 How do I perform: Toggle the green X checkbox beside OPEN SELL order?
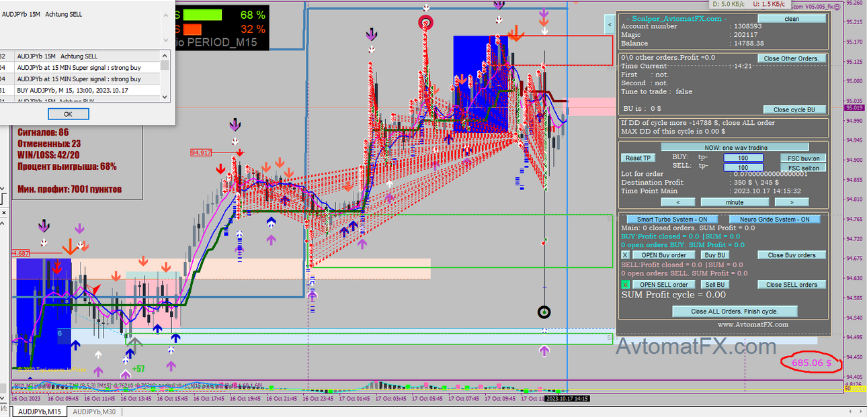(x=626, y=285)
